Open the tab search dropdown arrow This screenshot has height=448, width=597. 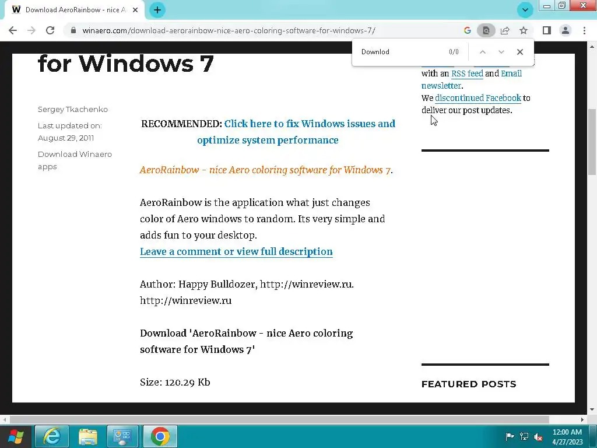pos(525,10)
